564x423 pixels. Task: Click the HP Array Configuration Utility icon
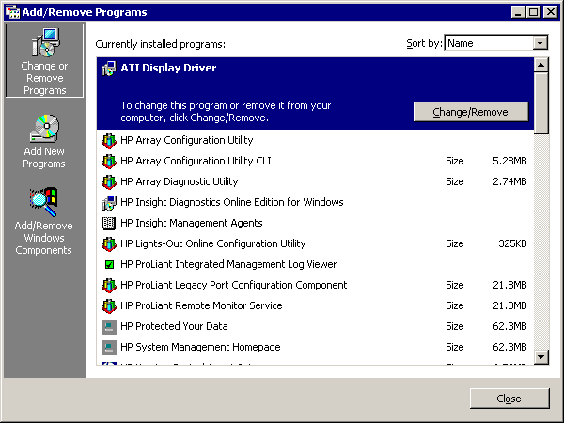coord(108,141)
